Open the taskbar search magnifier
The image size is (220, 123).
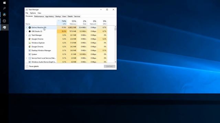(x=4, y=8)
